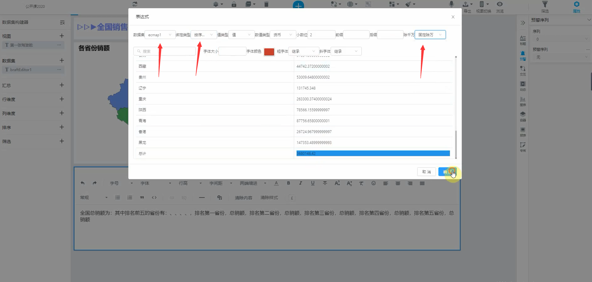The height and width of the screenshot is (282, 592).
Task: Apply italic text formatting
Action: 301,183
